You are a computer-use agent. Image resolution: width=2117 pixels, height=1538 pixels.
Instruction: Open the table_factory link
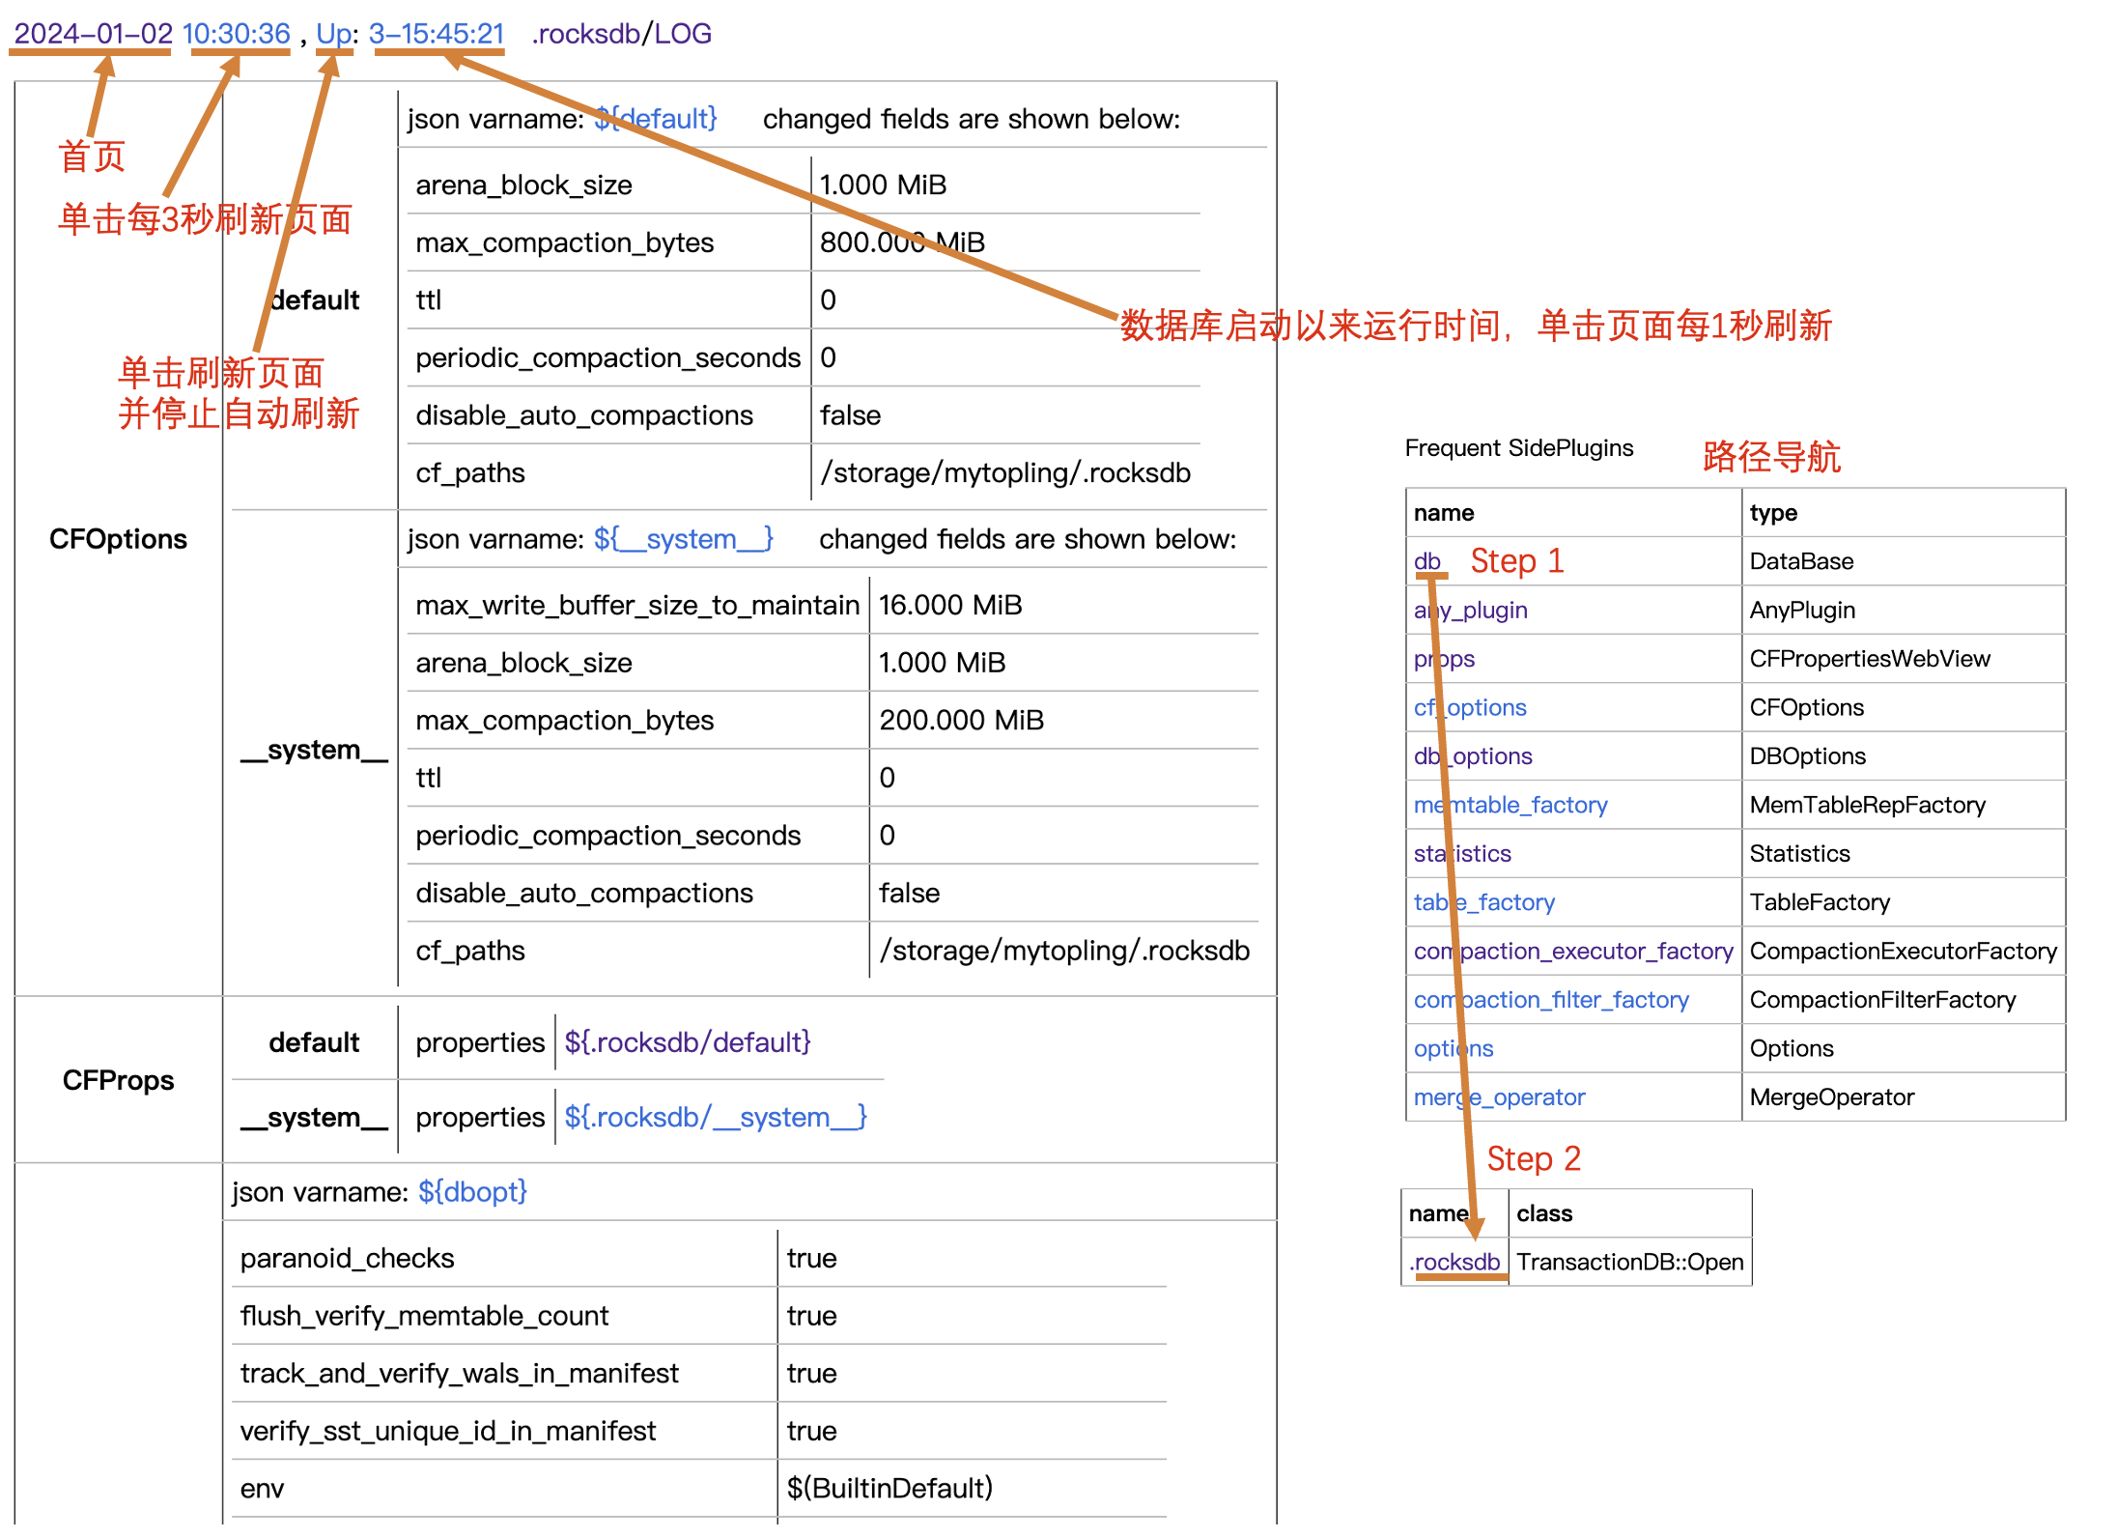tap(1483, 902)
